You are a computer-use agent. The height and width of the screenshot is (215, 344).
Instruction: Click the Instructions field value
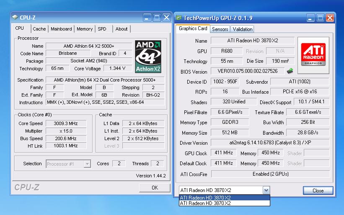pos(105,102)
